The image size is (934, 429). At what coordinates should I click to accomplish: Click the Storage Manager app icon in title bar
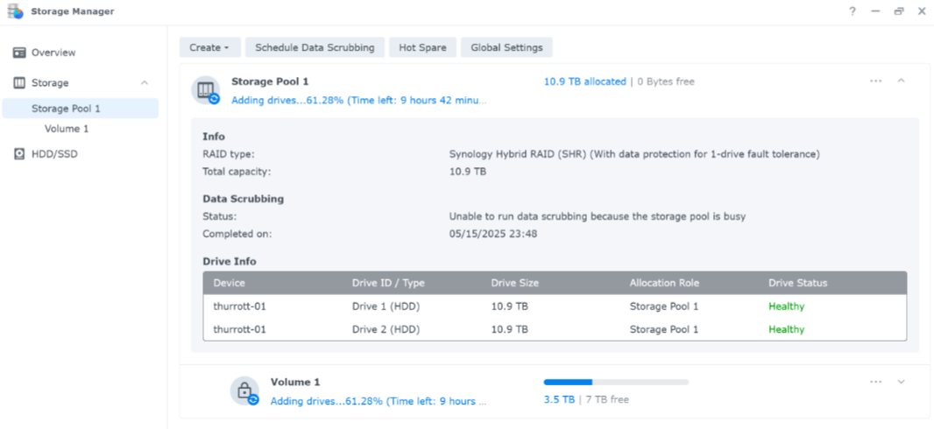coord(15,11)
